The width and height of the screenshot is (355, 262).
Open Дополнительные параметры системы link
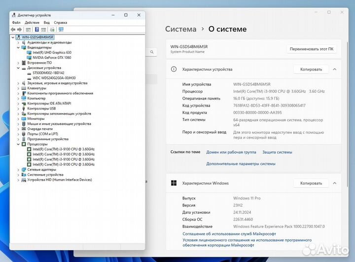point(241,164)
